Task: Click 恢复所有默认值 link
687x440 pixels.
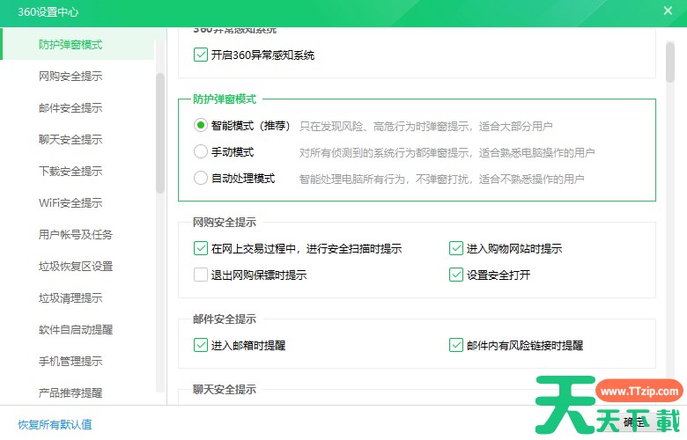Action: click(x=55, y=424)
